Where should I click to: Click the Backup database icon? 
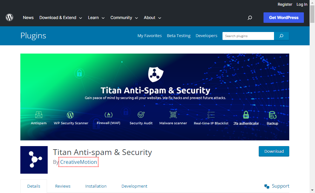coord(272,115)
